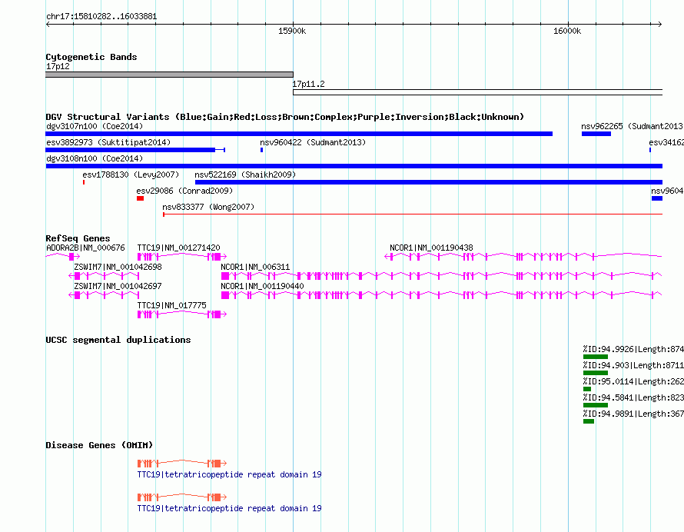Open transcript label ZSWIM7|NM_001042698

point(118,267)
